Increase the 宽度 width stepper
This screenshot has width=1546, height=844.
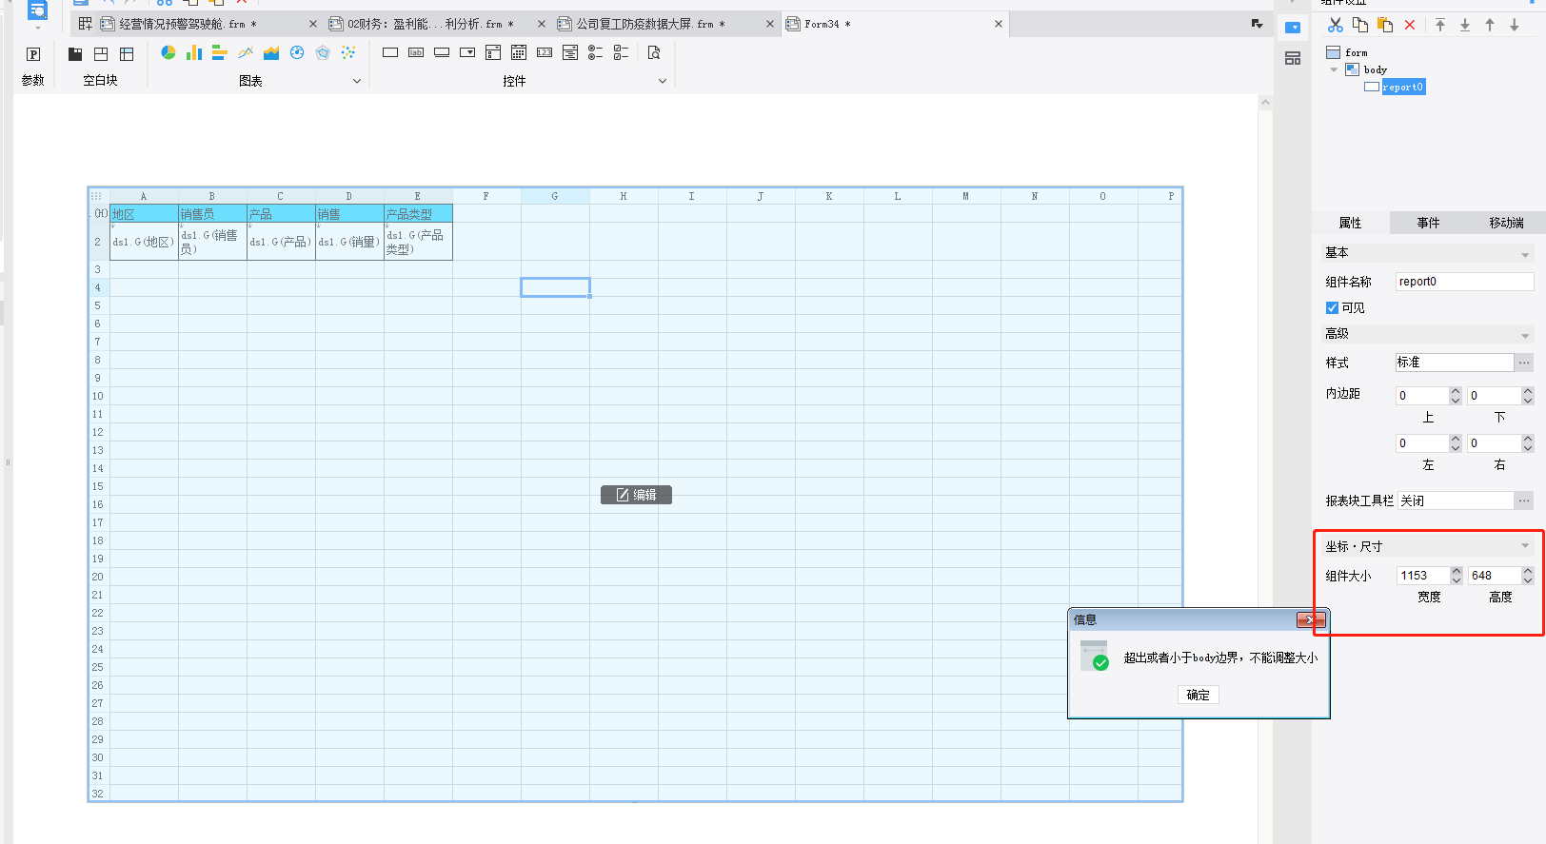tap(1456, 571)
